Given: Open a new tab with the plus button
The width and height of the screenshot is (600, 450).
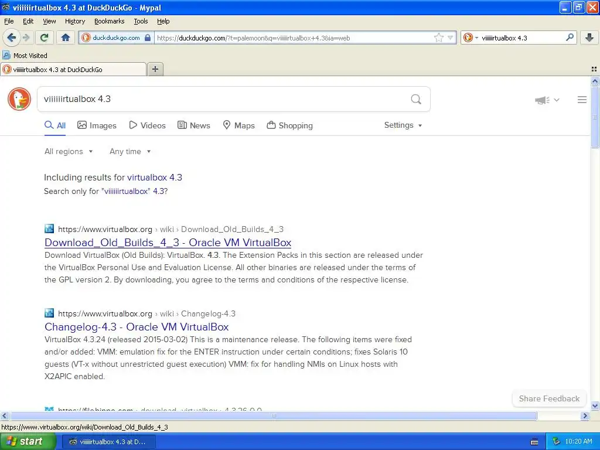Looking at the screenshot, I should (x=155, y=69).
